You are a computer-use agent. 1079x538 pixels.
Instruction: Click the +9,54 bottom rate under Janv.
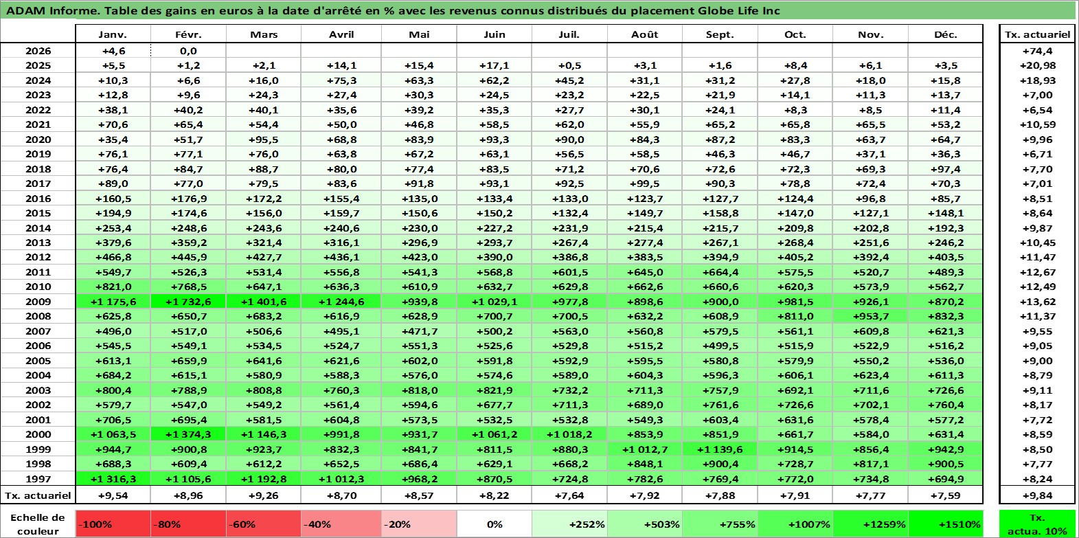(x=113, y=495)
